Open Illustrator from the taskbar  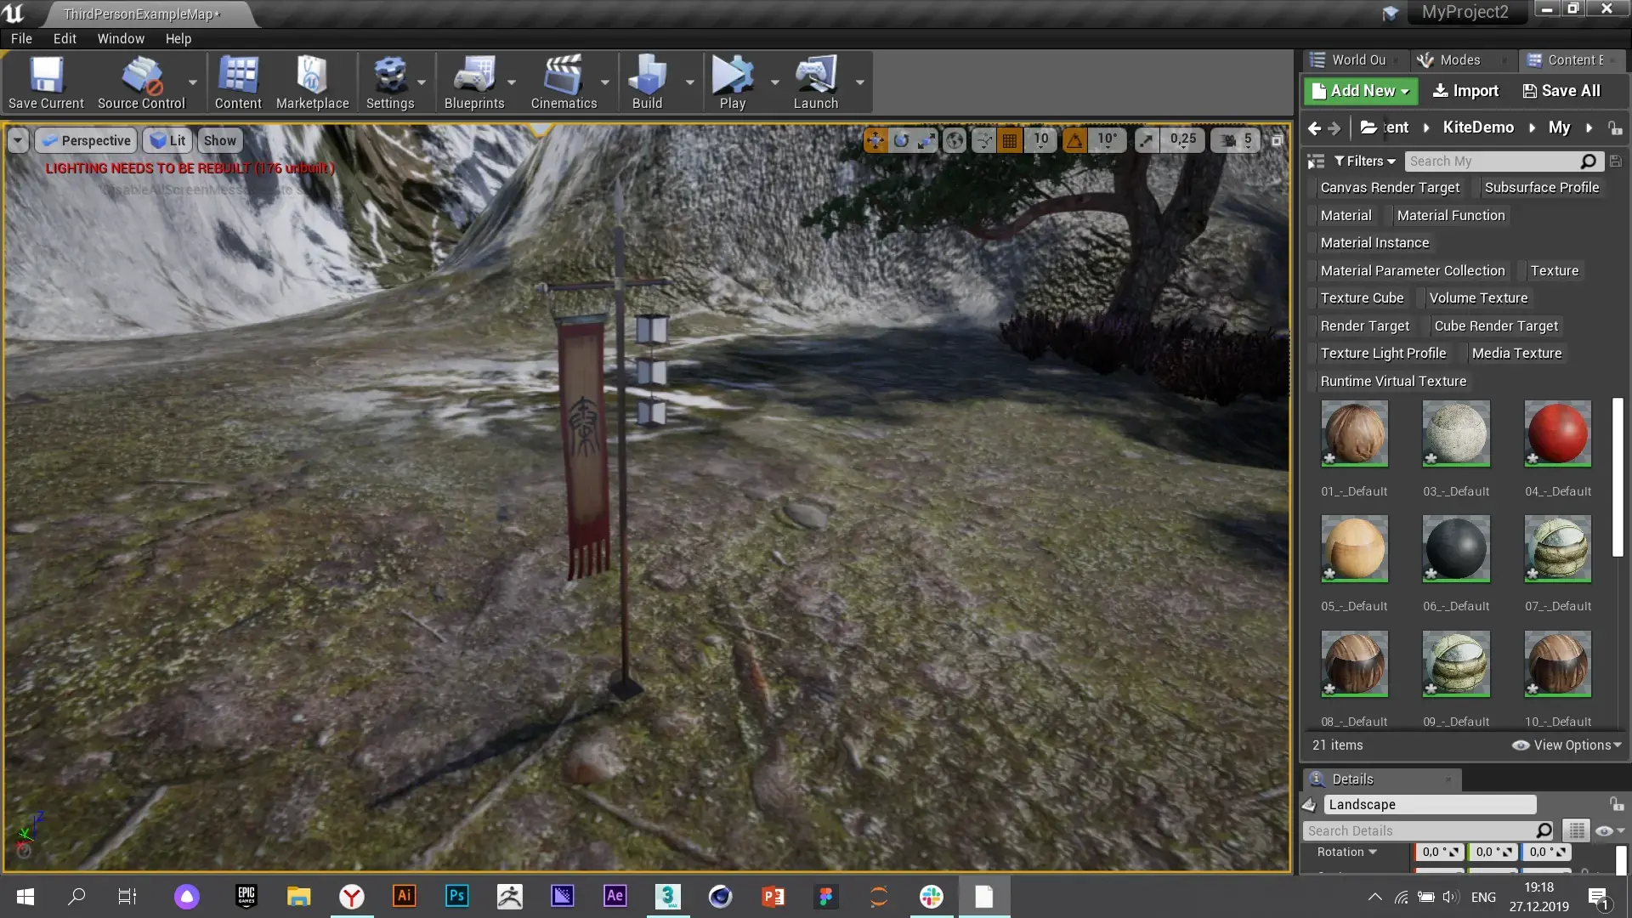point(404,896)
